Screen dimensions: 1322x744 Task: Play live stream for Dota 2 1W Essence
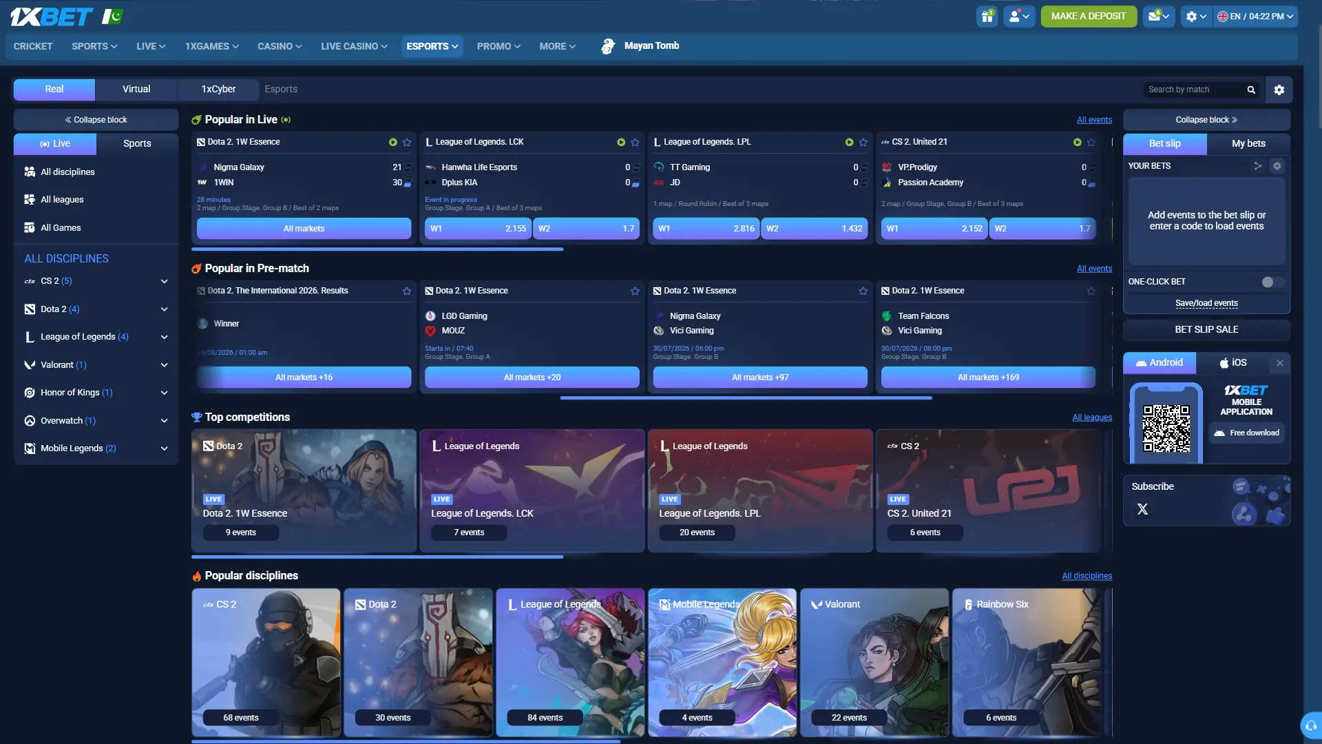click(x=392, y=143)
